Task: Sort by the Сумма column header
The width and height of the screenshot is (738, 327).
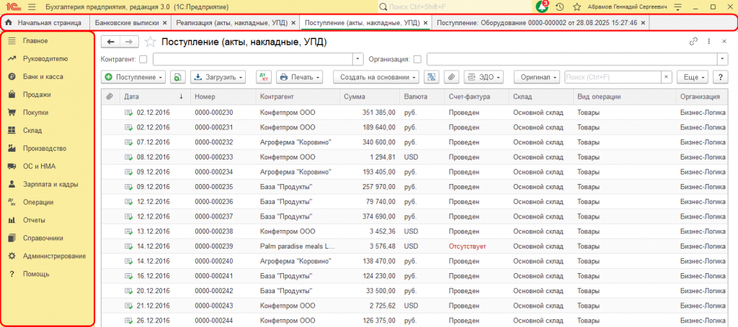Action: 370,96
